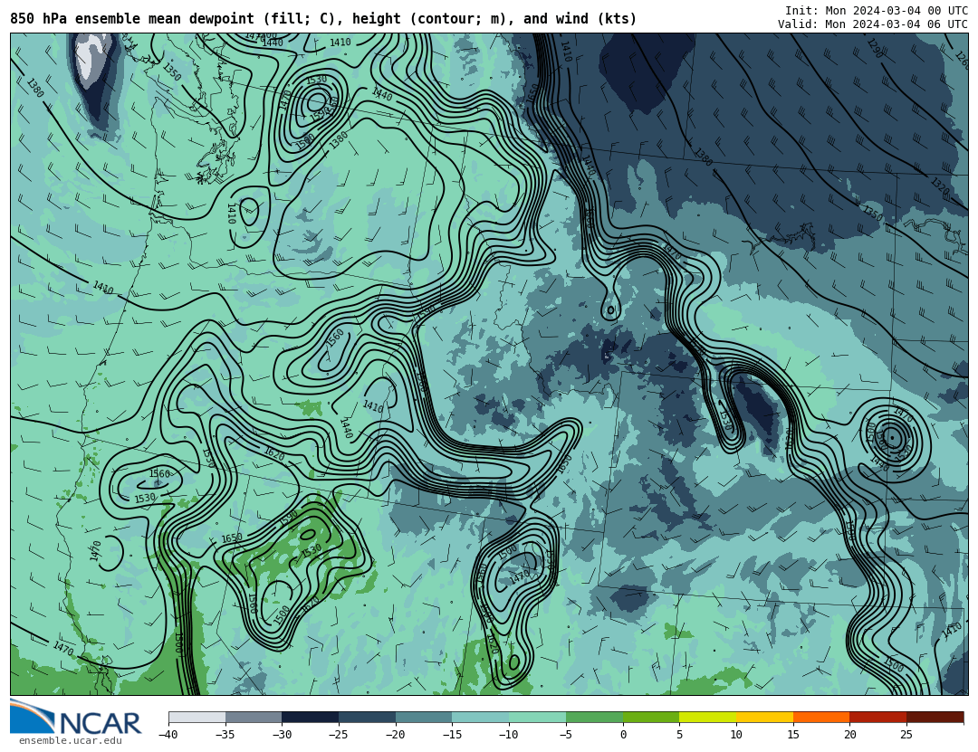Click the -10 colorbar tick label
This screenshot has width=978, height=752.
click(x=509, y=735)
